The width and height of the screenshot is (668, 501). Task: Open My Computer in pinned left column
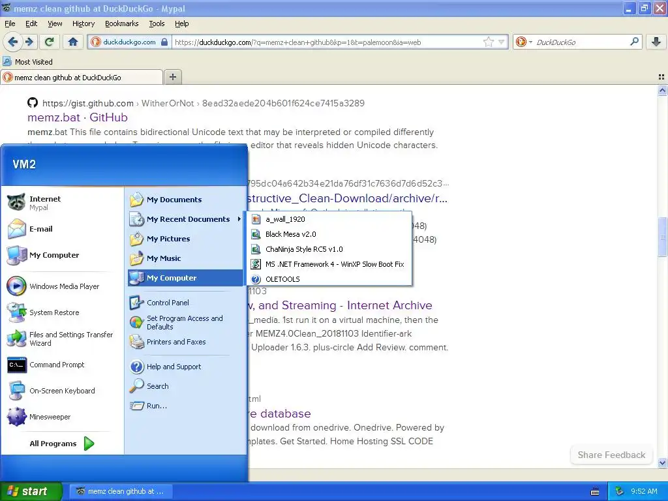click(x=44, y=255)
